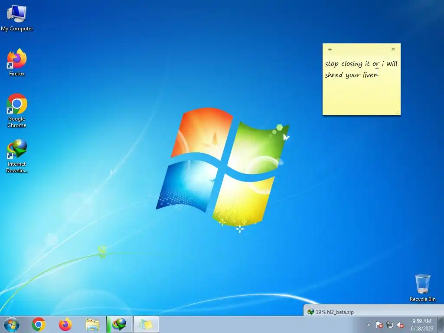Switch to Internet Download Manager taskbar button

click(x=119, y=324)
